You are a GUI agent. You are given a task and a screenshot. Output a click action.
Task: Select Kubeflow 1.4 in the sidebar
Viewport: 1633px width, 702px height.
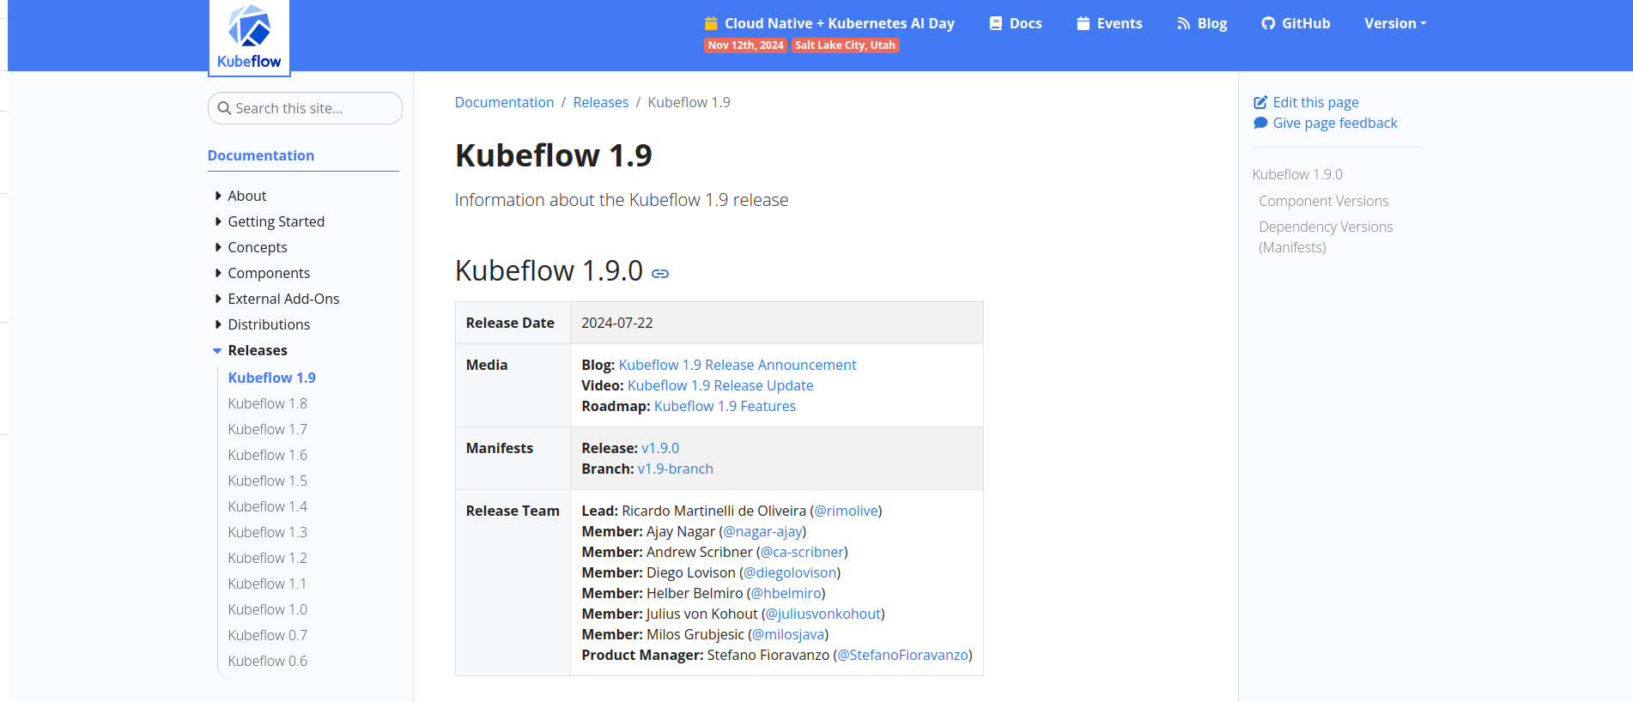(267, 506)
